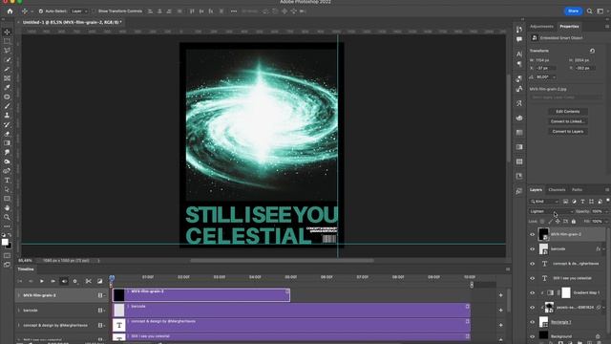Switch to the Paths tab

(577, 190)
